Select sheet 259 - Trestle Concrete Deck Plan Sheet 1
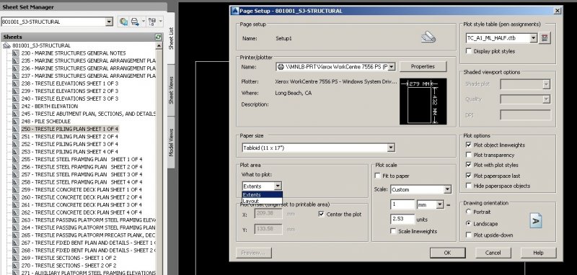This screenshot has width=577, height=275. (x=82, y=190)
